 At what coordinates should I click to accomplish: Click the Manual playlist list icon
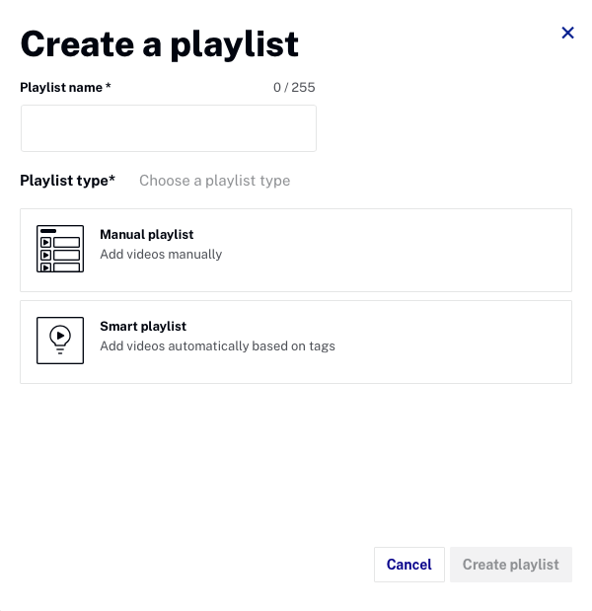[x=60, y=249]
